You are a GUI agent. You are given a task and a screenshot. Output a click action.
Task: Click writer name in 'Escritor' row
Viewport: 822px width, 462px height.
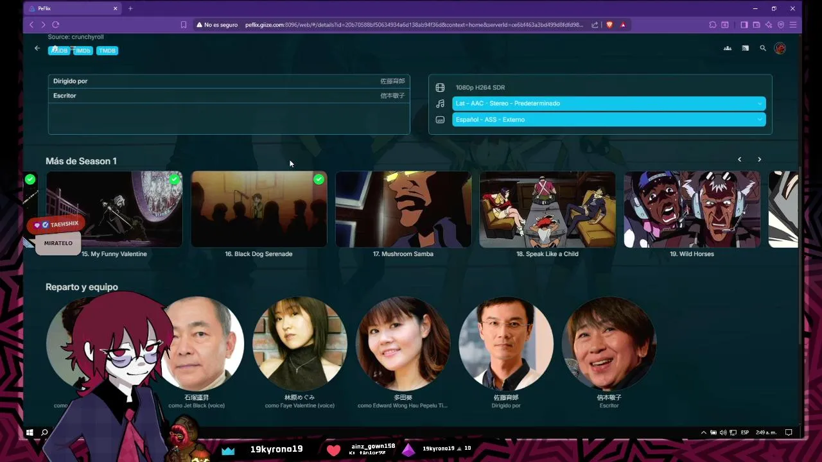(x=392, y=96)
